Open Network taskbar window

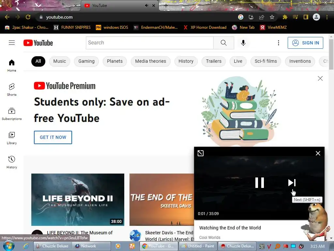click(x=91, y=246)
